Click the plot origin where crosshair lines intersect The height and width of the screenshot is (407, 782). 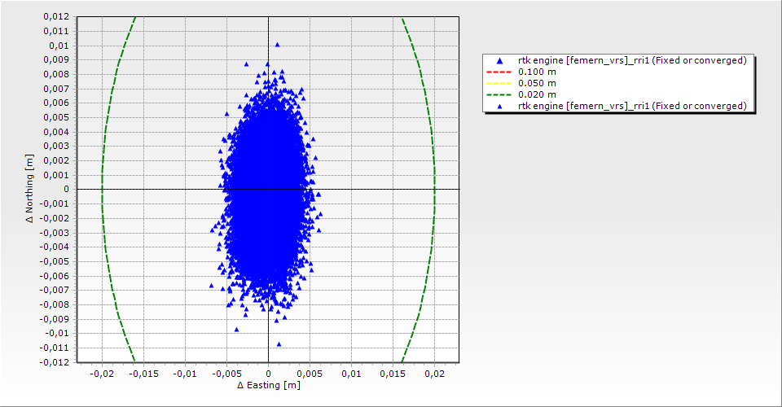click(268, 189)
